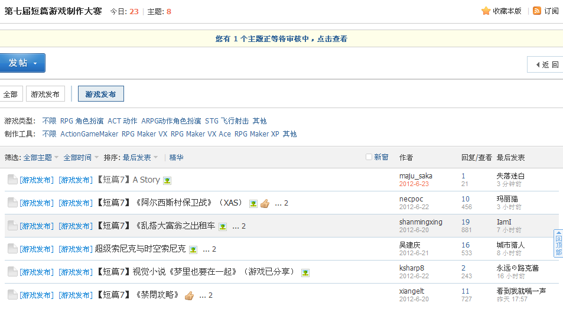
Task: Filter by RPG Maker VX Ace tool
Action: click(x=201, y=134)
